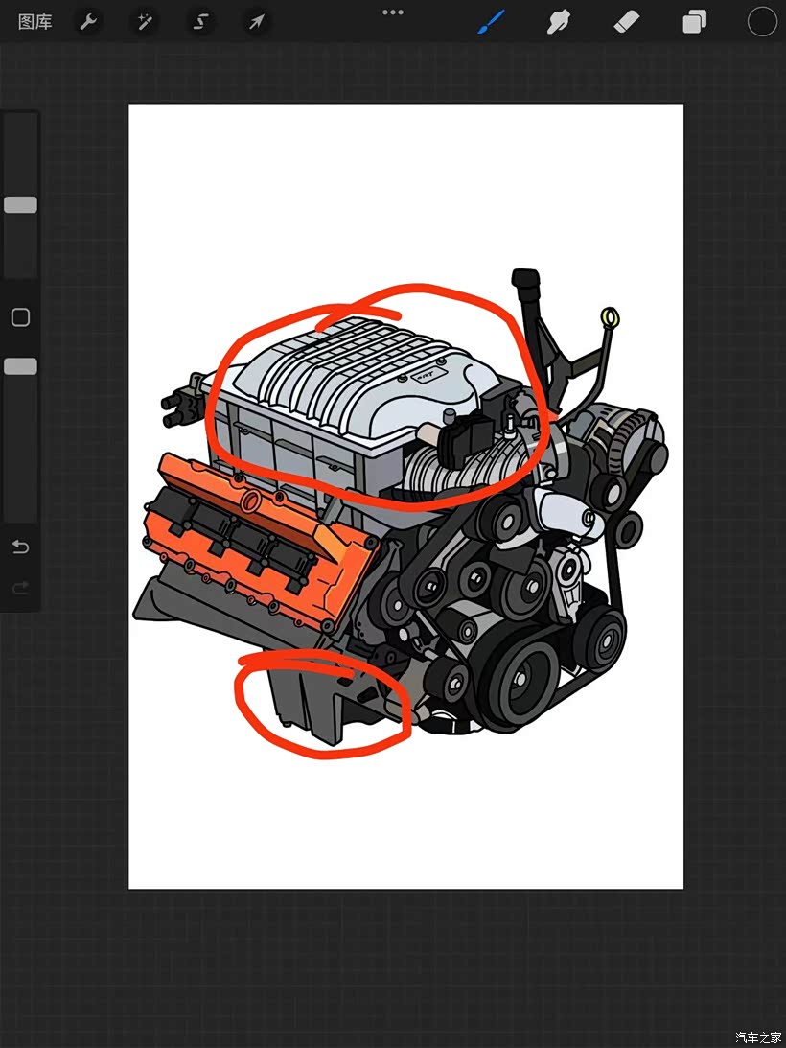
Task: Click the brush opacity slider handle
Action: point(20,366)
